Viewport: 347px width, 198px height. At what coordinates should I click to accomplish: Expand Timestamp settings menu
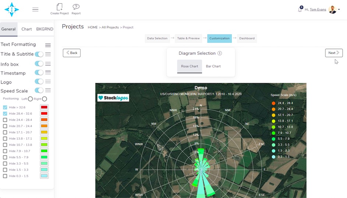[x=48, y=72]
